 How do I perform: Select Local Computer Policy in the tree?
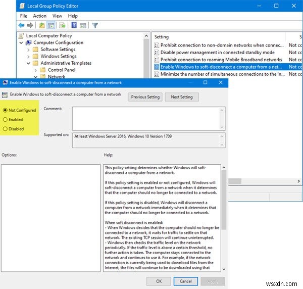coord(49,36)
